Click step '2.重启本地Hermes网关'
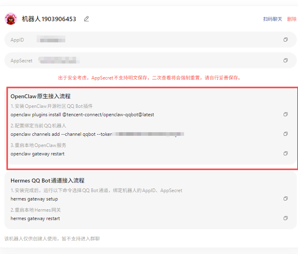The width and height of the screenshot is (298, 254). [x=35, y=210]
